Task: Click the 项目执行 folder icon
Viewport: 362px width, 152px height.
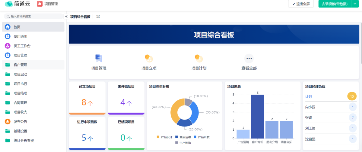Action: coord(8,84)
